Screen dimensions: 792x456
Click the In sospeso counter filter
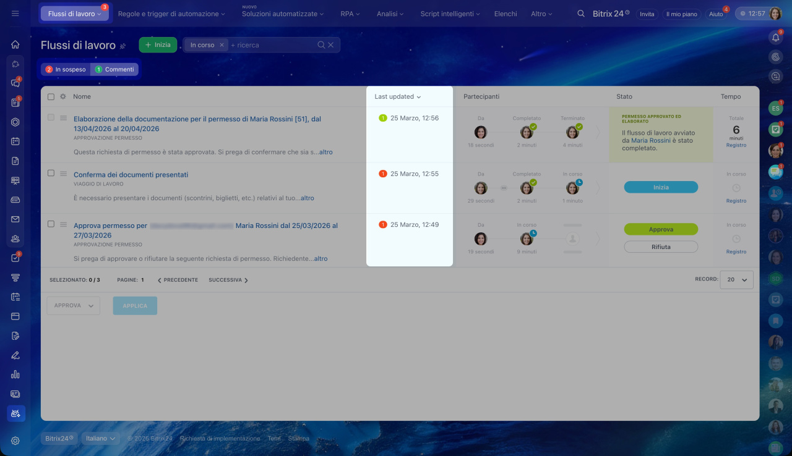pyautogui.click(x=66, y=70)
